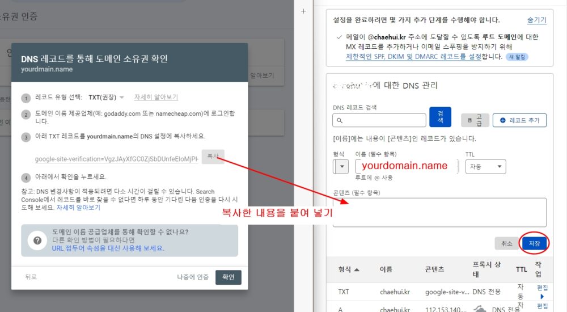Select the google-site-verification TXT record field
The image size is (567, 312).
(x=116, y=159)
